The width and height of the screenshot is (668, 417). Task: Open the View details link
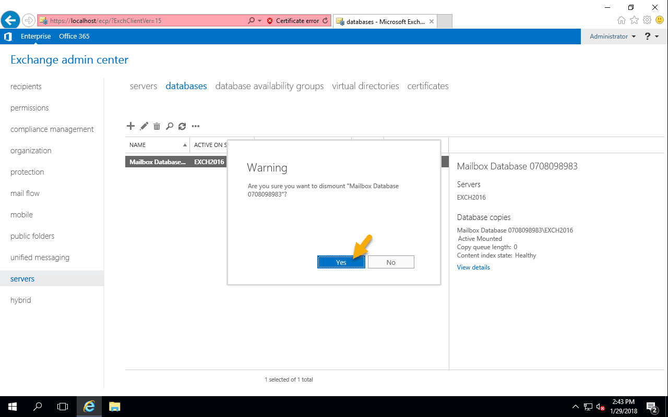tap(473, 267)
